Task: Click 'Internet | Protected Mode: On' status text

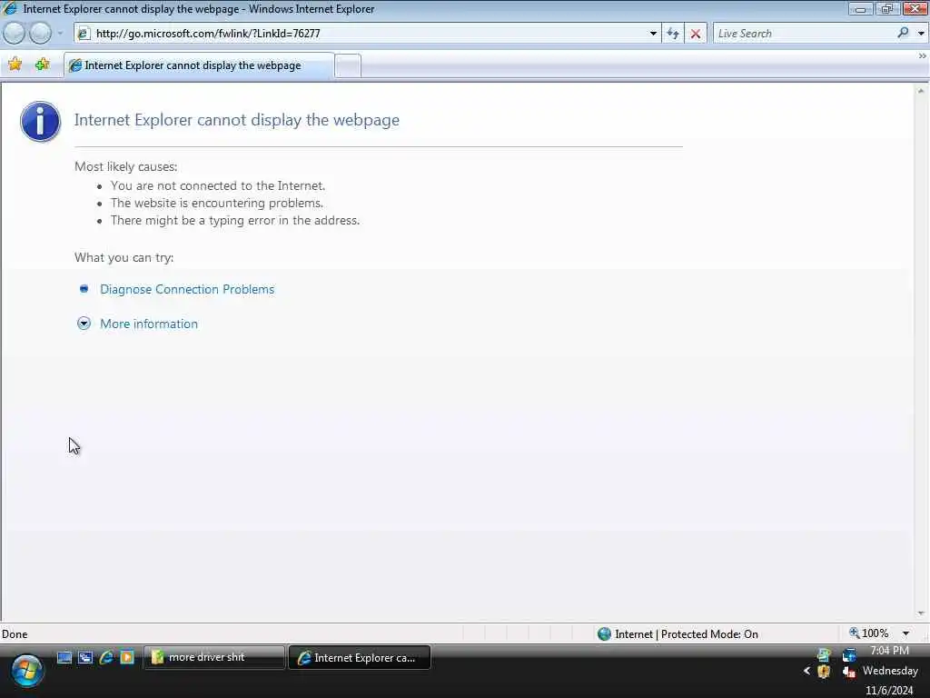Action: coord(687,633)
